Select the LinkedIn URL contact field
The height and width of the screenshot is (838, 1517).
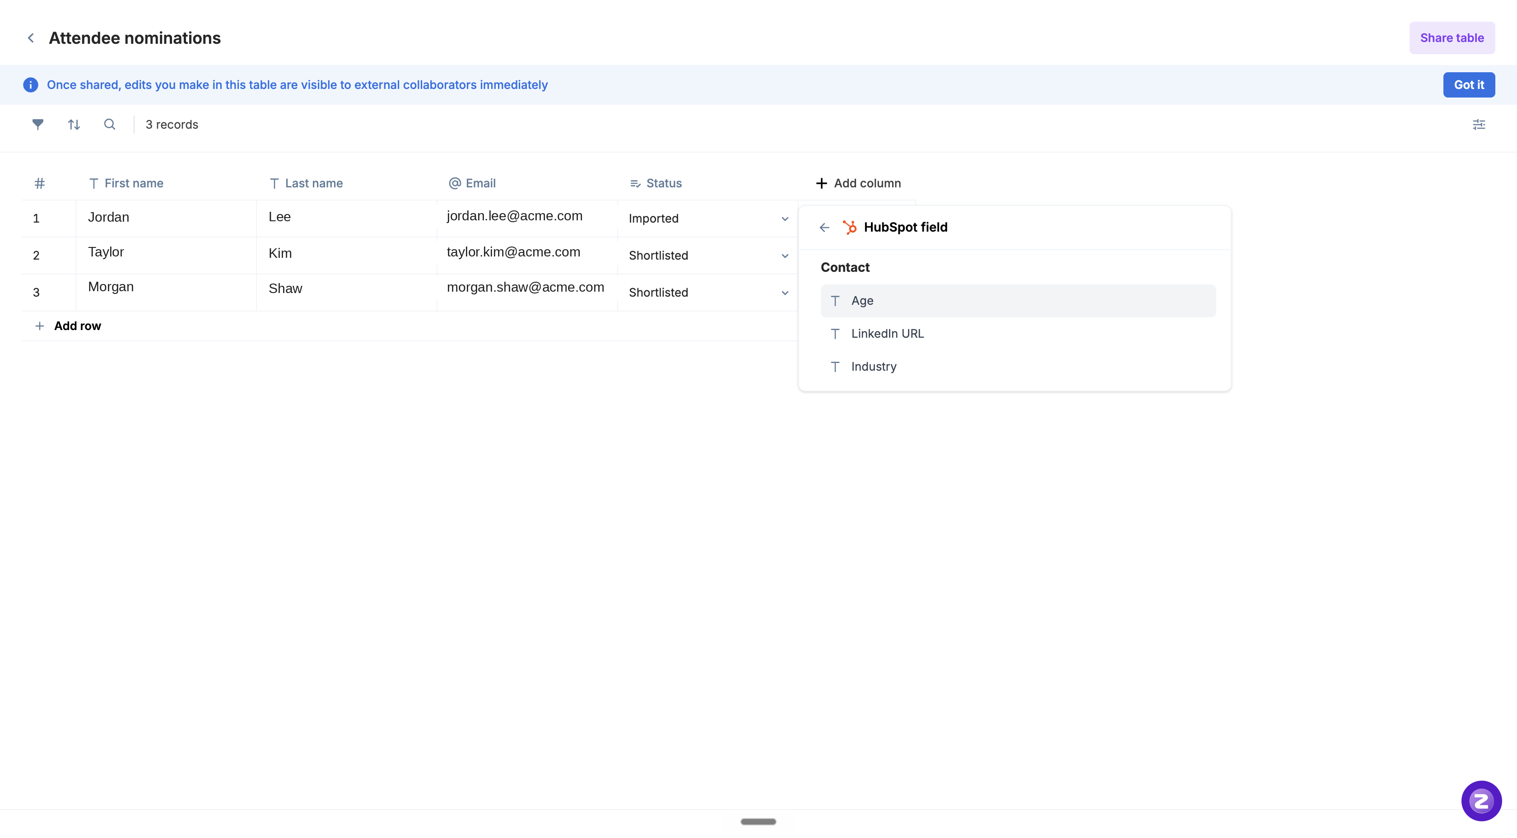point(1018,334)
